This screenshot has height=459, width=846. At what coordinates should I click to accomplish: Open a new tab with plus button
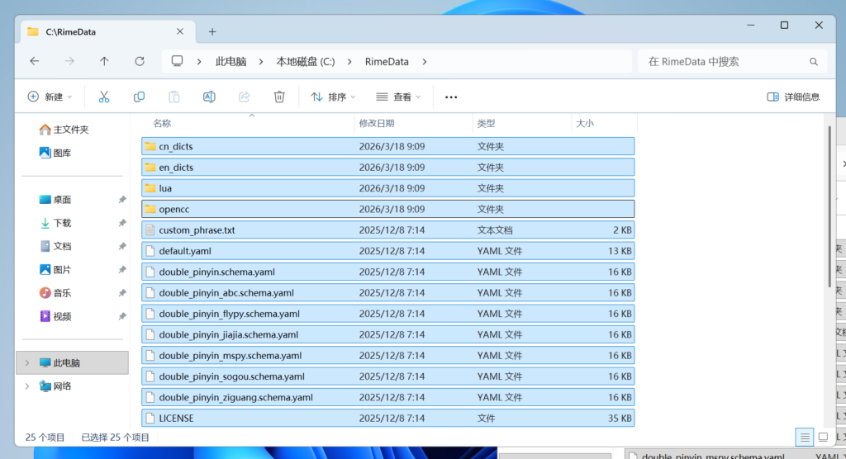[x=212, y=31]
